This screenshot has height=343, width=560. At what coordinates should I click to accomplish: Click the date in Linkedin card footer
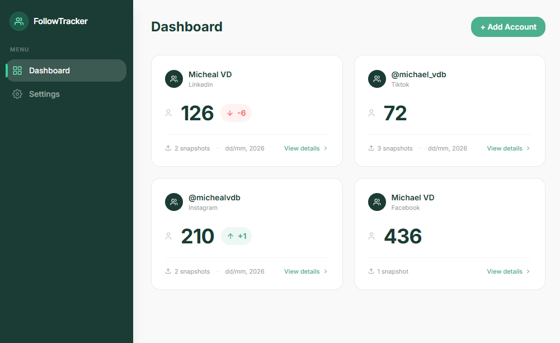(244, 148)
